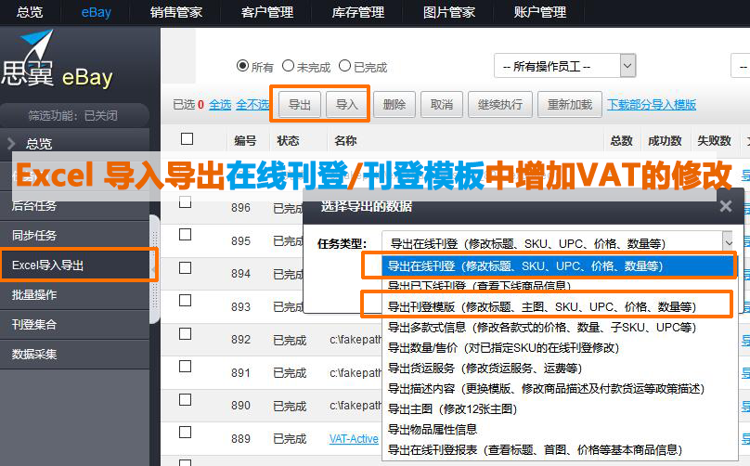Image resolution: width=750 pixels, height=466 pixels.
Task: Open 后台任务 in the sidebar
Action: 74,206
